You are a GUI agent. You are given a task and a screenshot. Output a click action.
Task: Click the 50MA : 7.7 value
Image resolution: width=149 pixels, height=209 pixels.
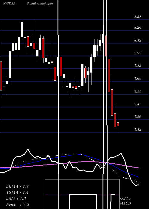click(x=17, y=187)
